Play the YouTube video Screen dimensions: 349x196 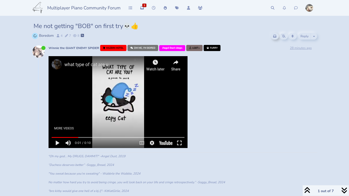click(x=57, y=143)
